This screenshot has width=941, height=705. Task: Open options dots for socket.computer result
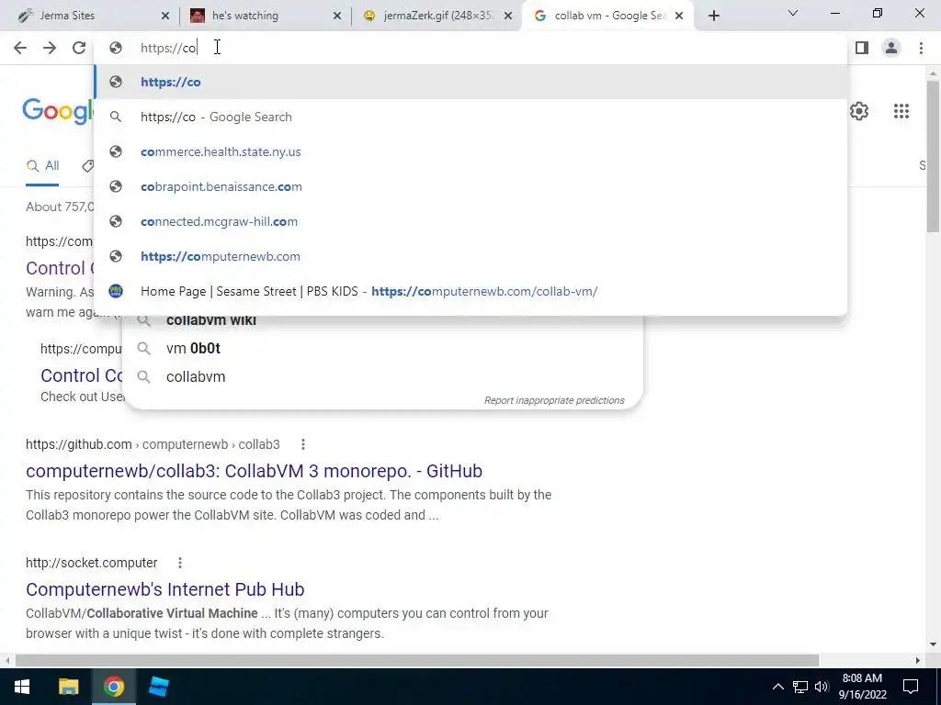pyautogui.click(x=179, y=563)
